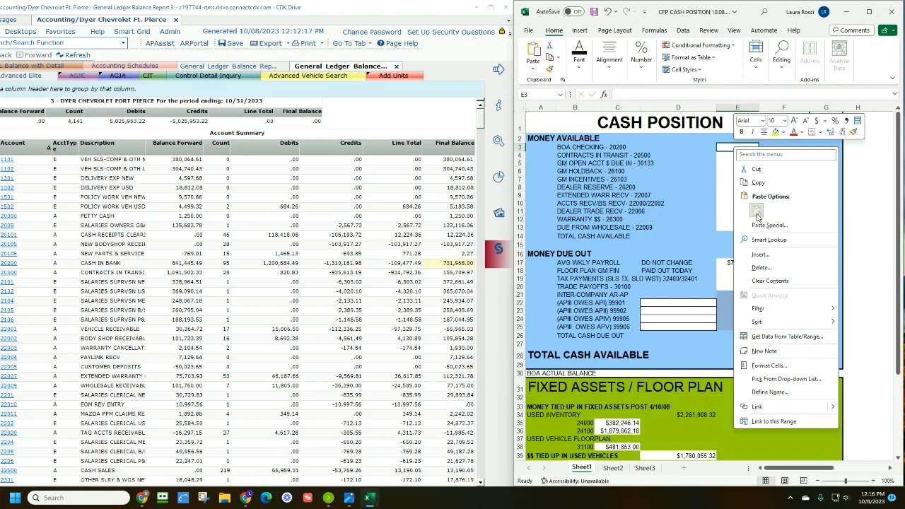Open account 20200 Cash in Bank link
The height and width of the screenshot is (509, 905).
coord(8,263)
